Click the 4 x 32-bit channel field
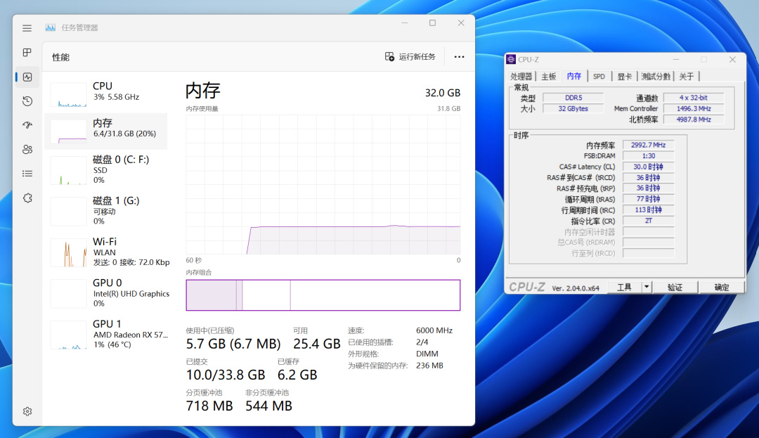Viewport: 759px width, 438px height. tap(693, 98)
